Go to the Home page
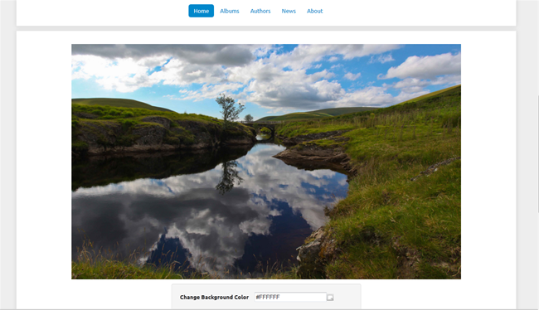539x310 pixels. pos(202,11)
